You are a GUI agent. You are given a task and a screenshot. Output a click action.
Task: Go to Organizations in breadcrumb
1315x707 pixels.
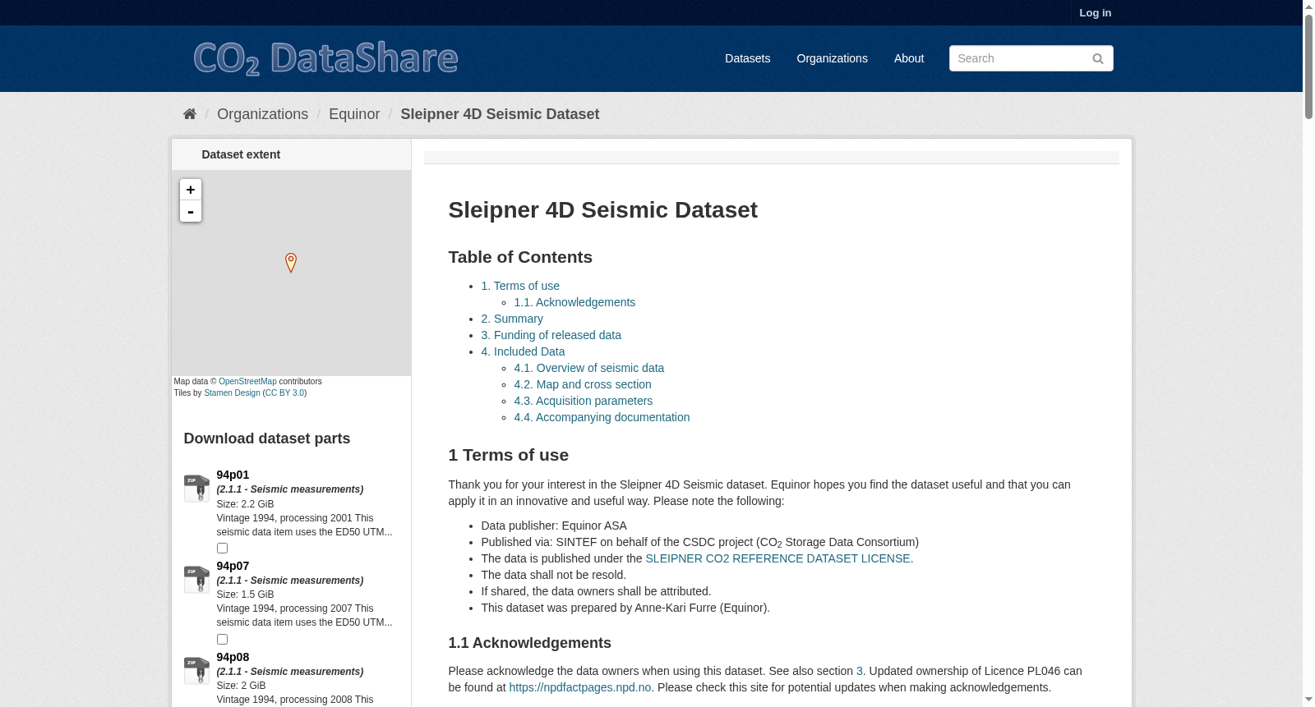(262, 114)
